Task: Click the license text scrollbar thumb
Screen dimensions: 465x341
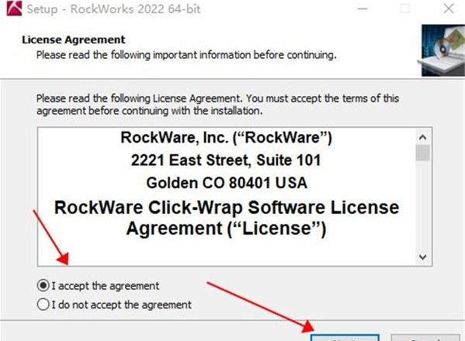Action: (422, 153)
